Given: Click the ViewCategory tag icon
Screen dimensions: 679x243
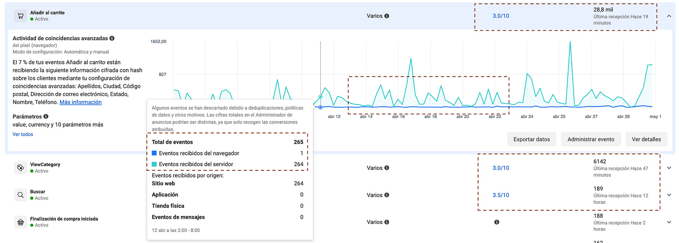Looking at the screenshot, I should click(x=21, y=168).
